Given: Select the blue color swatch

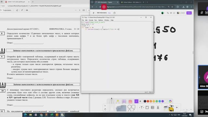Looking at the screenshot, I should 160,101.
